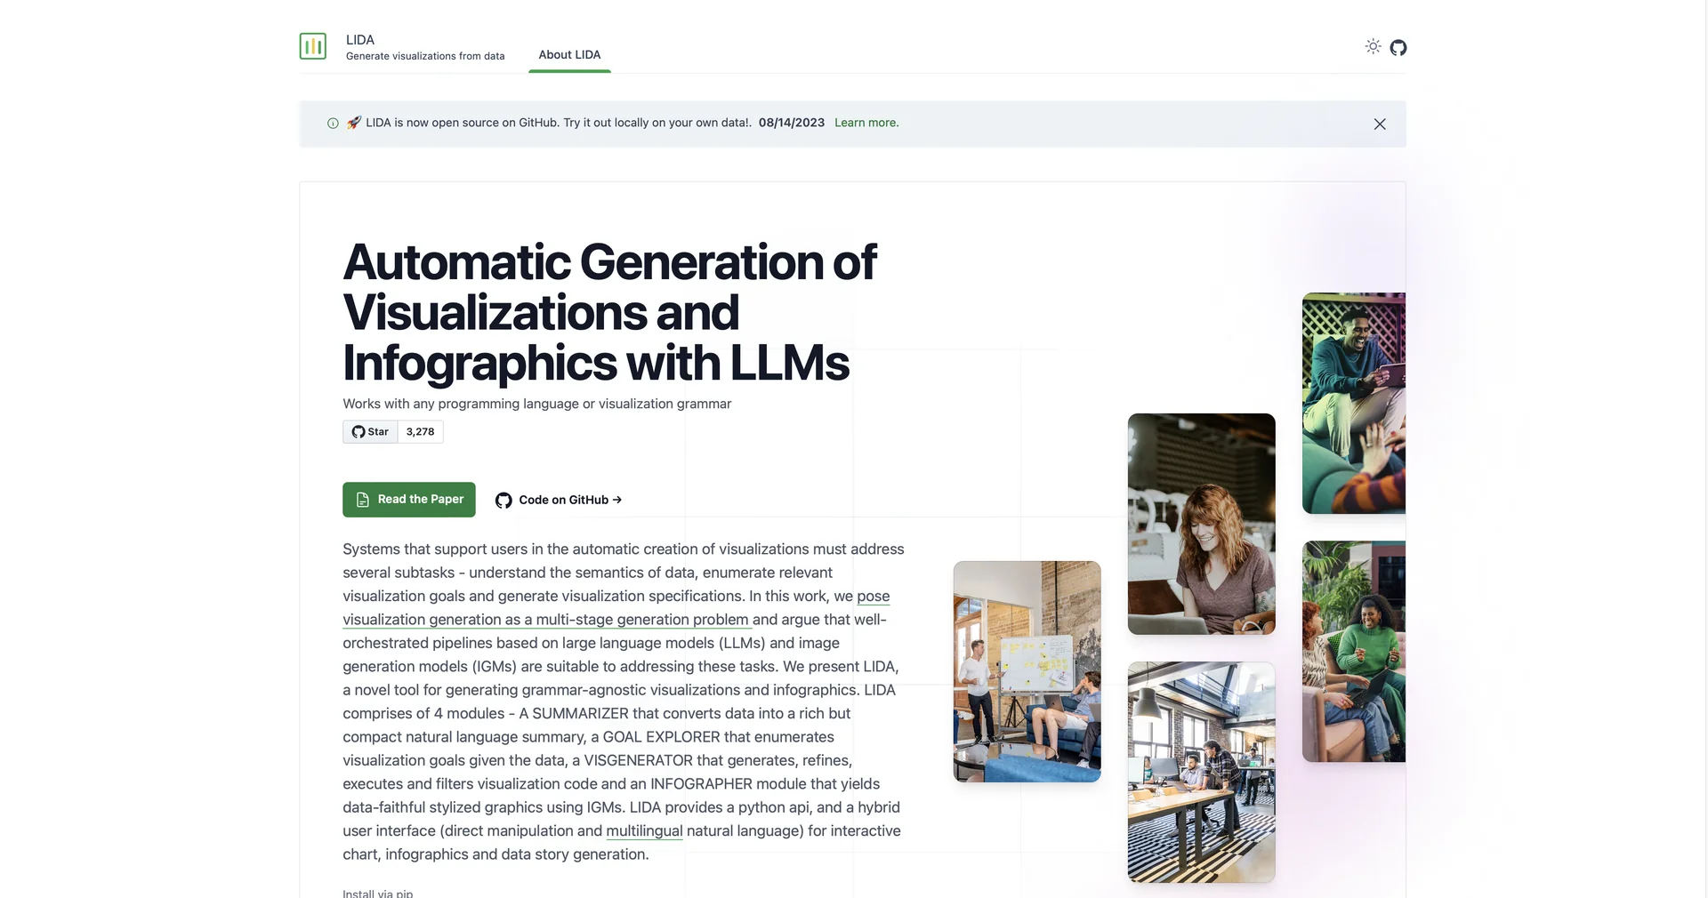This screenshot has height=898, width=1708.
Task: Click the LIDA title text
Action: (360, 40)
